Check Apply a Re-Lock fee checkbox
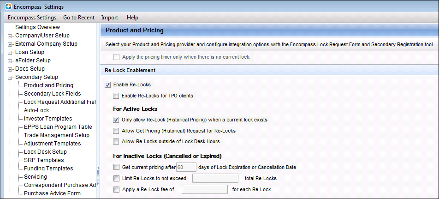Screen dimensions: 439x199 (116, 189)
